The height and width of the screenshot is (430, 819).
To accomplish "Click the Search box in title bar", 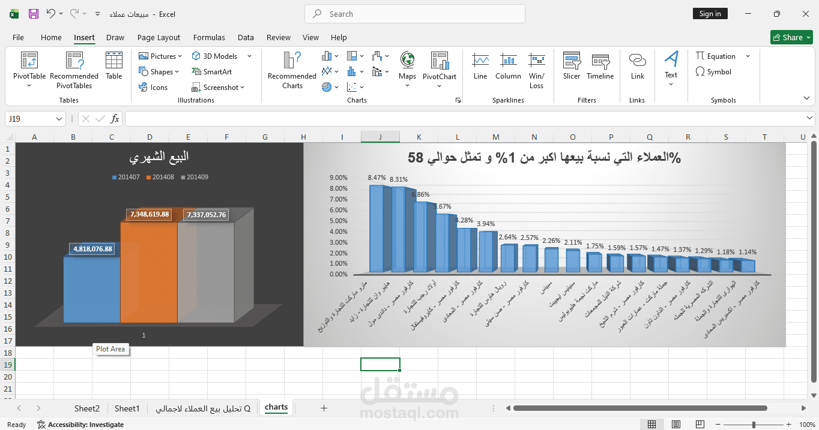I will coord(415,14).
